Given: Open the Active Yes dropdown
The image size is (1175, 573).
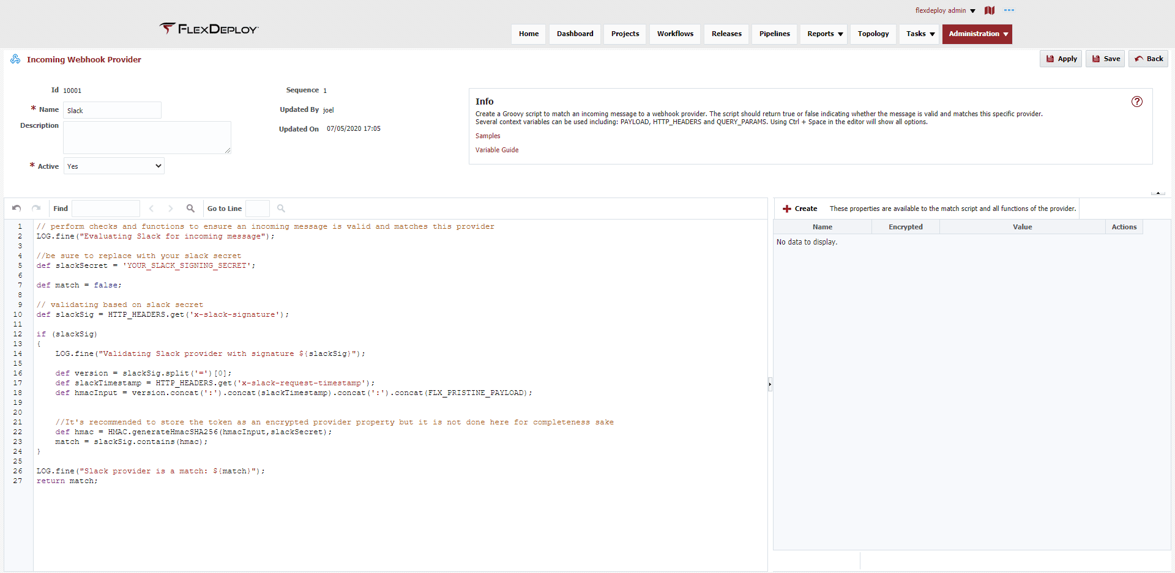Looking at the screenshot, I should point(114,166).
